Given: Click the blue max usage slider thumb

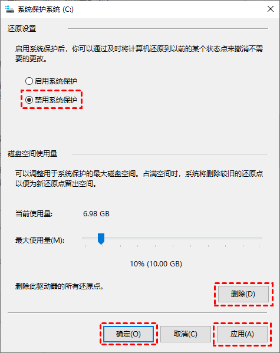Looking at the screenshot, I should [101, 239].
